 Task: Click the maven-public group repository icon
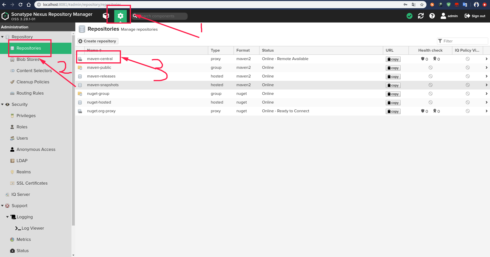(80, 68)
